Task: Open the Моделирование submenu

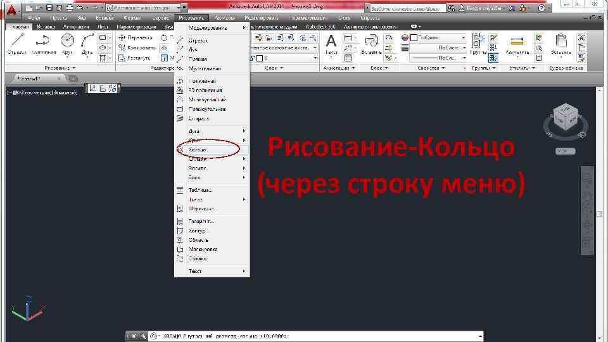Action: (212, 28)
